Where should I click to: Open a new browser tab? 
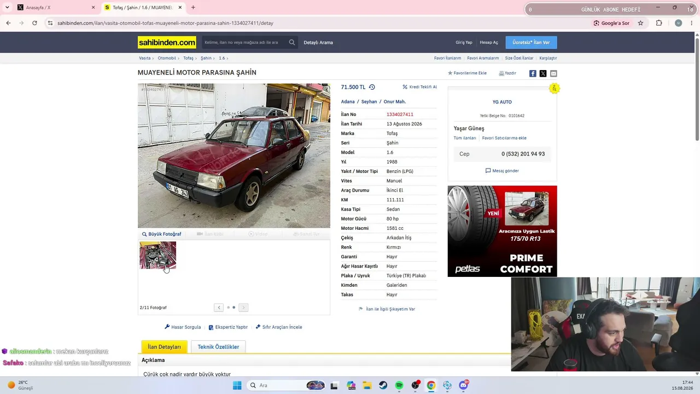point(193,8)
